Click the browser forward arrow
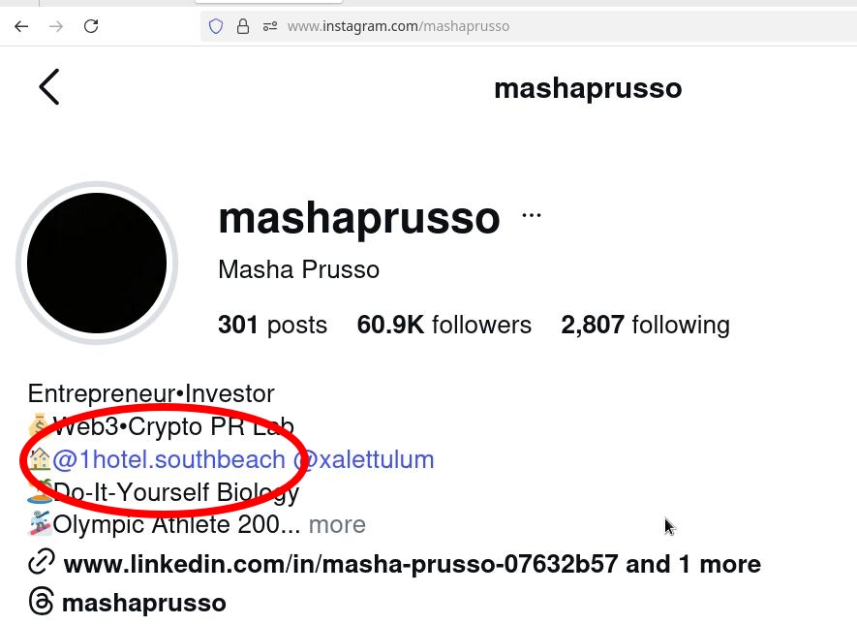 (56, 26)
